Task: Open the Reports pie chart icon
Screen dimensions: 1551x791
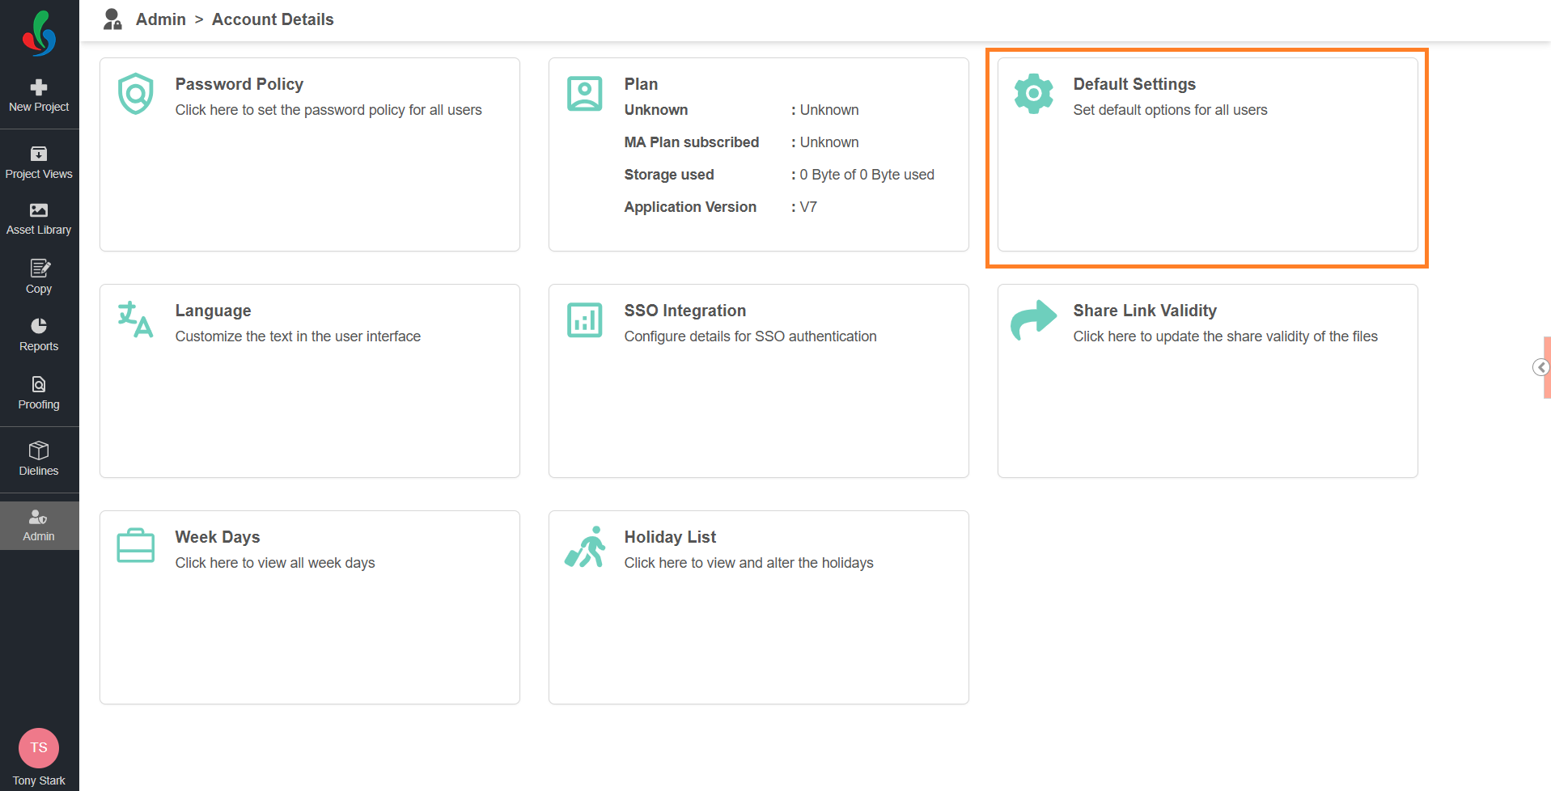Action: coord(39,326)
